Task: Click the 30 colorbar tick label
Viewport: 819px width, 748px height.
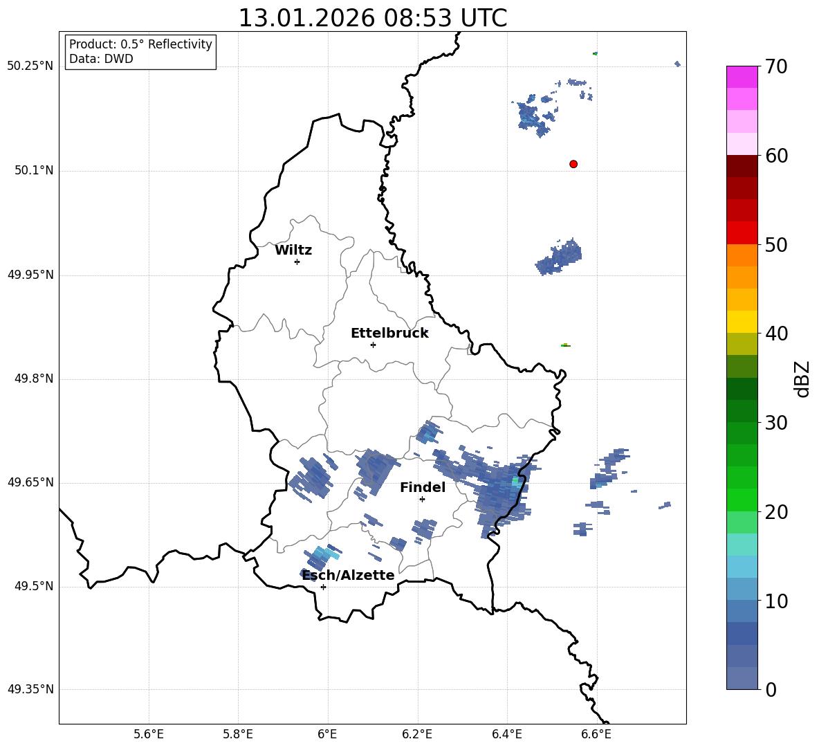Action: (x=776, y=423)
